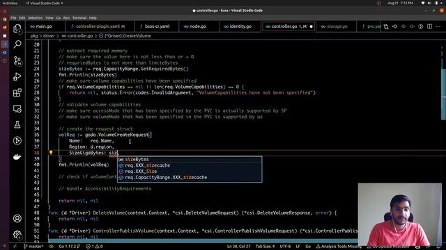The width and height of the screenshot is (446, 250).
Task: Open the Manage gear in activity bar
Action: (x=17, y=235)
